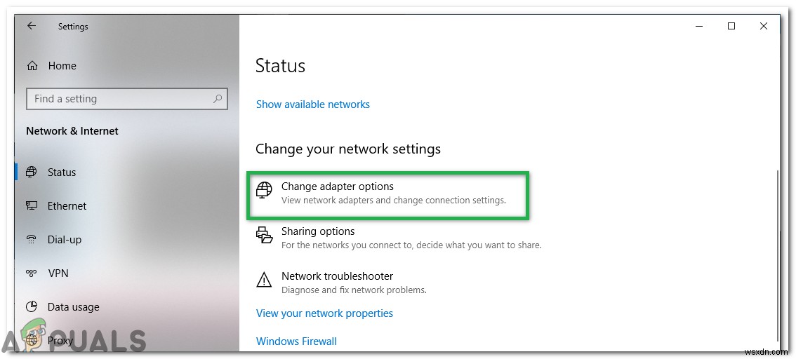Click the Network troubleshooter warning icon
The width and height of the screenshot is (796, 359).
tap(264, 280)
